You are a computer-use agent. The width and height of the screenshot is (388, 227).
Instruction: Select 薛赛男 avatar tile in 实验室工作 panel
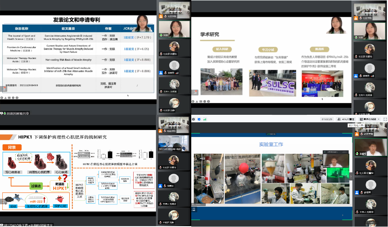371,186
